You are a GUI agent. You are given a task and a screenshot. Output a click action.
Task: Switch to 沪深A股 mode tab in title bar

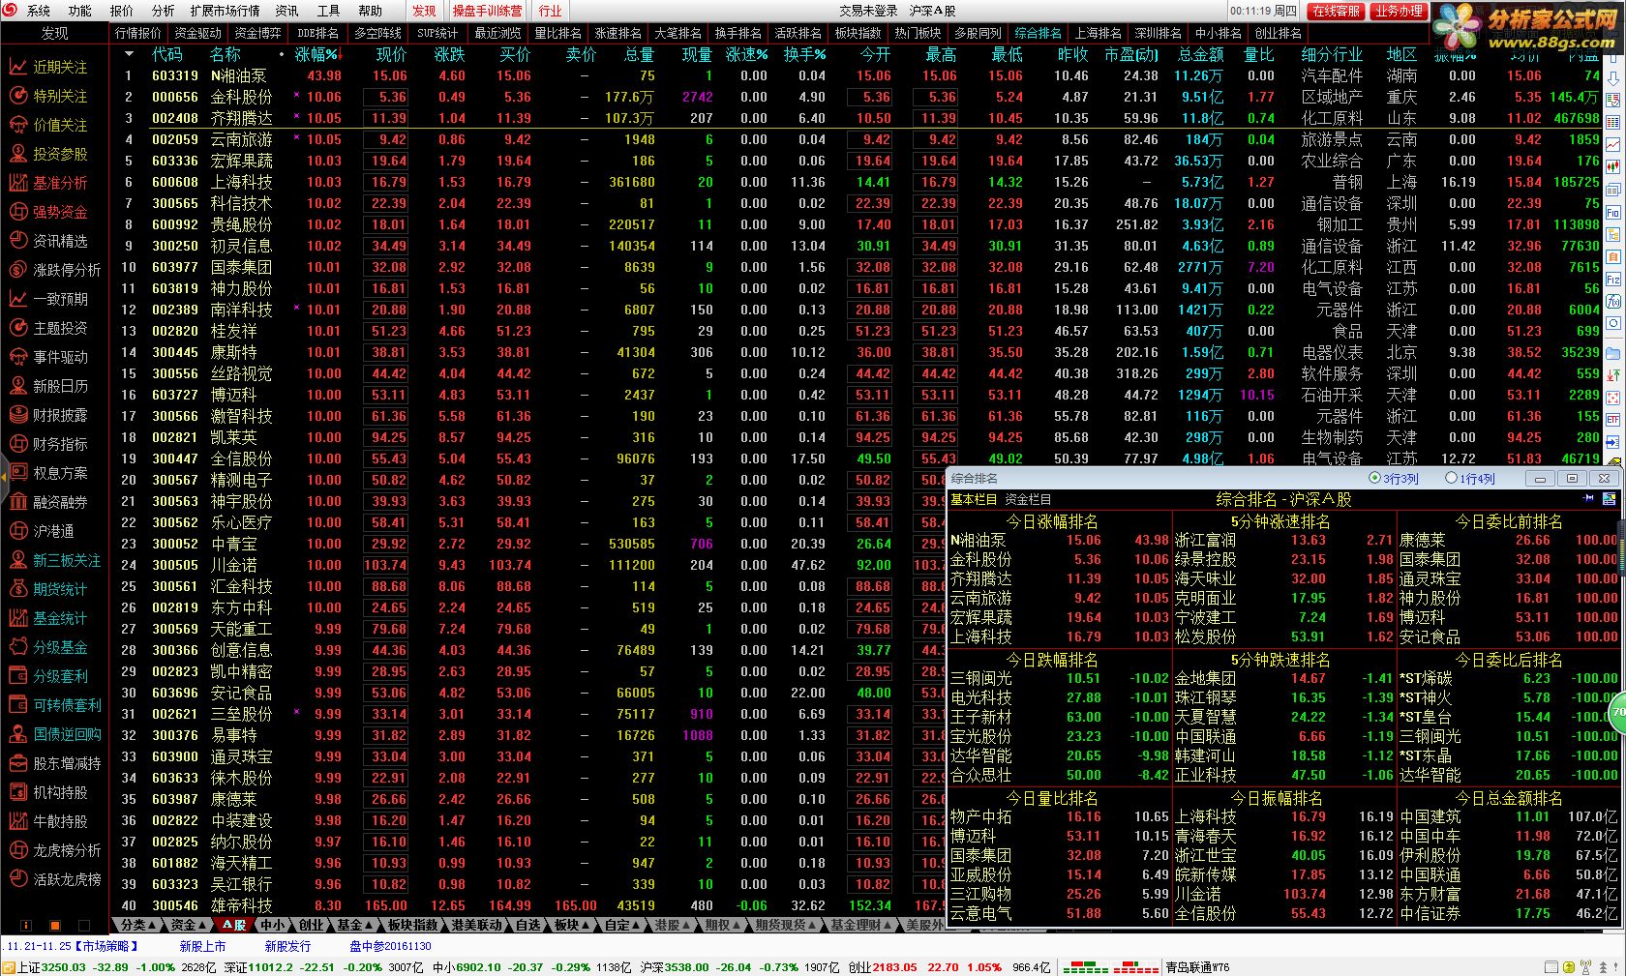pyautogui.click(x=932, y=11)
